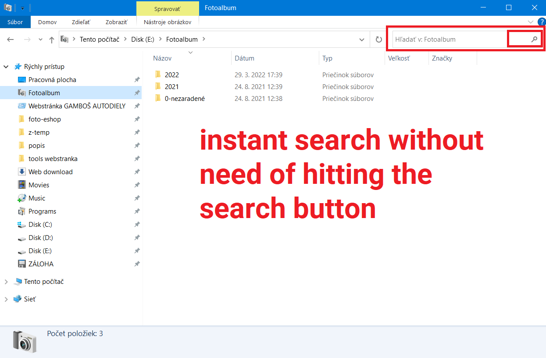
Task: Open Explorer help via the question mark icon
Action: point(542,21)
